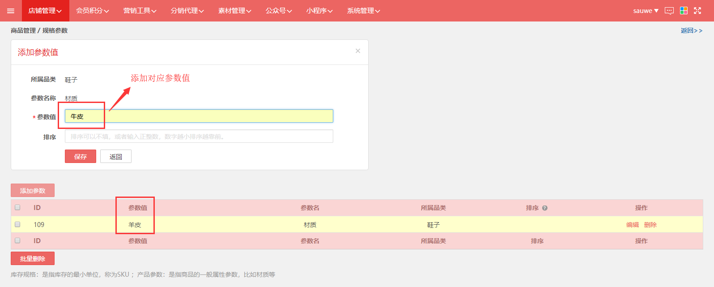714x287 pixels.
Task: Toggle the header select-all checkbox
Action: click(17, 207)
